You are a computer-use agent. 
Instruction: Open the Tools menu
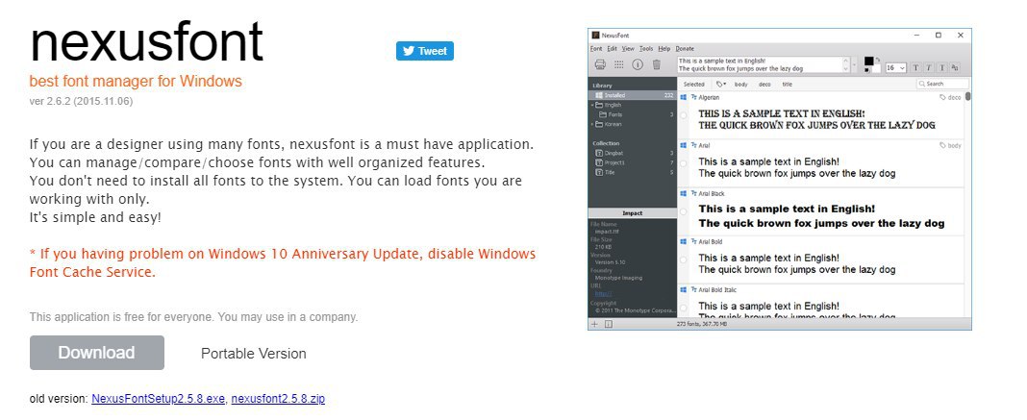point(646,48)
